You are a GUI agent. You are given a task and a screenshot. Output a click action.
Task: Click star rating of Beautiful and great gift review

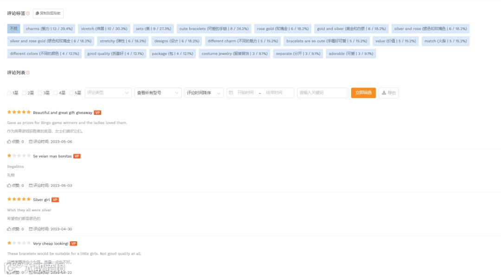click(19, 113)
